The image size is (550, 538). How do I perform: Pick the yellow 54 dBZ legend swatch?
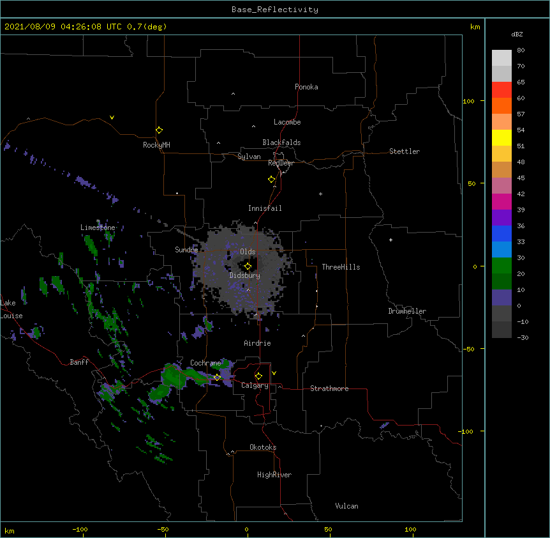tap(502, 137)
